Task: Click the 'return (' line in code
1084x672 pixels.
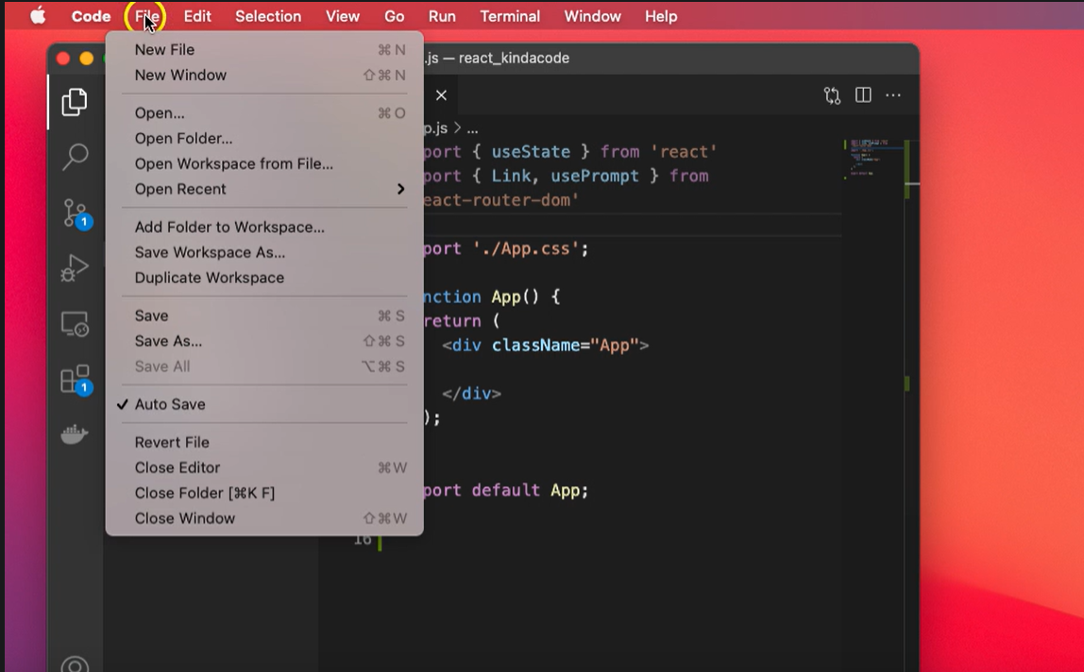Action: (x=461, y=321)
